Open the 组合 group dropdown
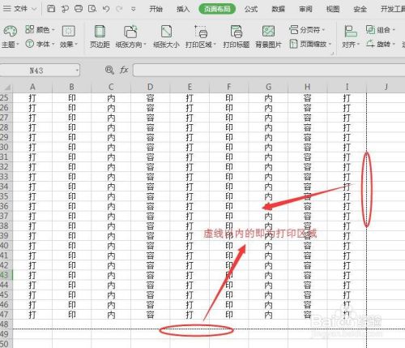This screenshot has width=405, height=348. point(381,30)
